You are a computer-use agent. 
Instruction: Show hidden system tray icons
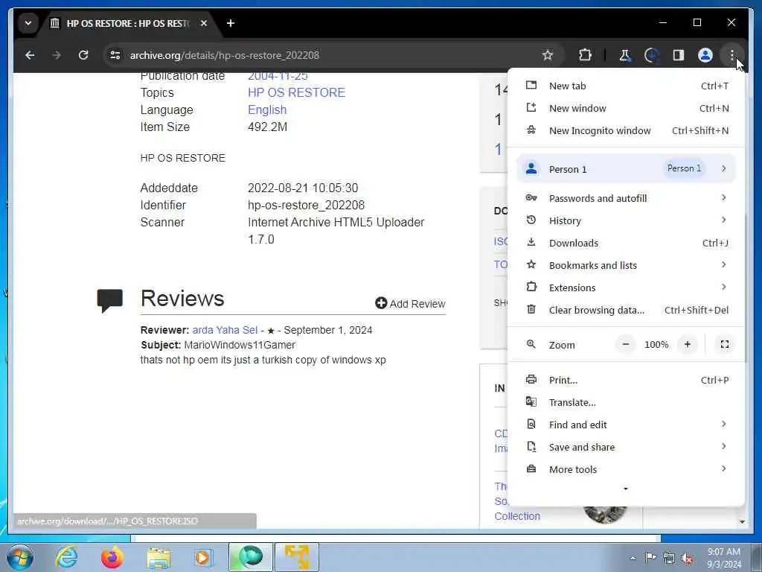(x=633, y=558)
